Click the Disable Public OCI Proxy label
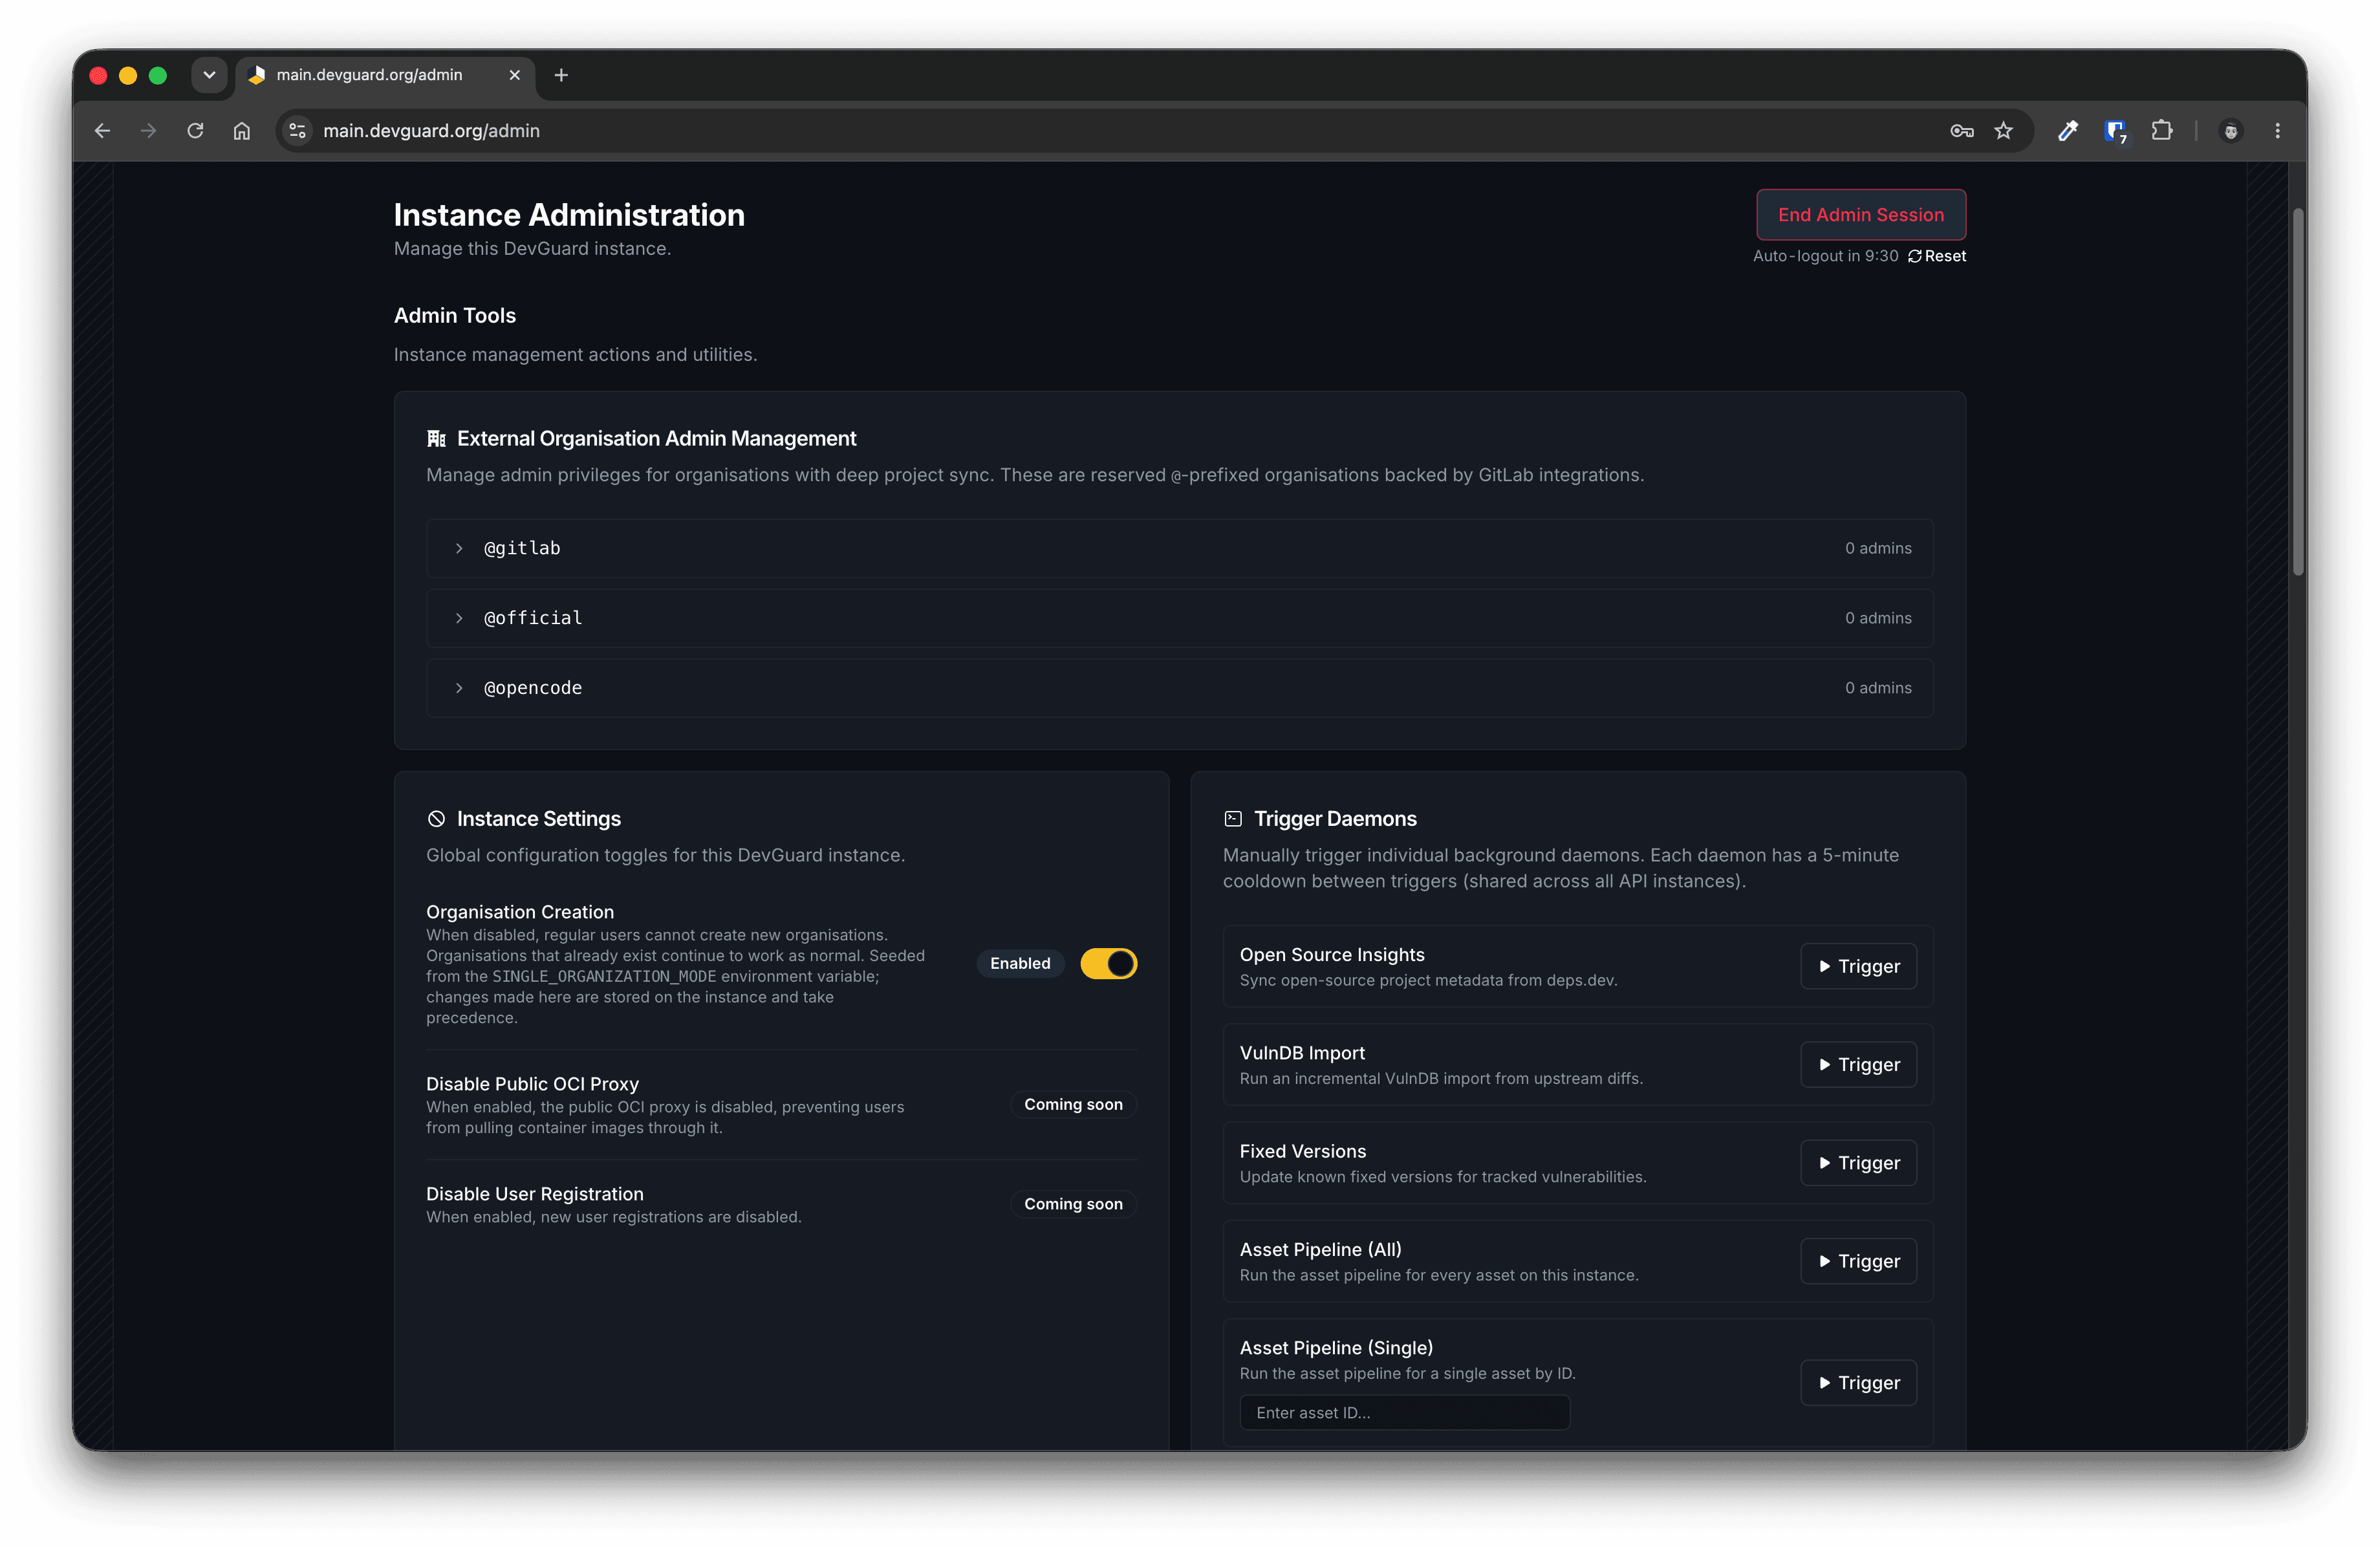Viewport: 2380px width, 1547px height. [532, 1084]
